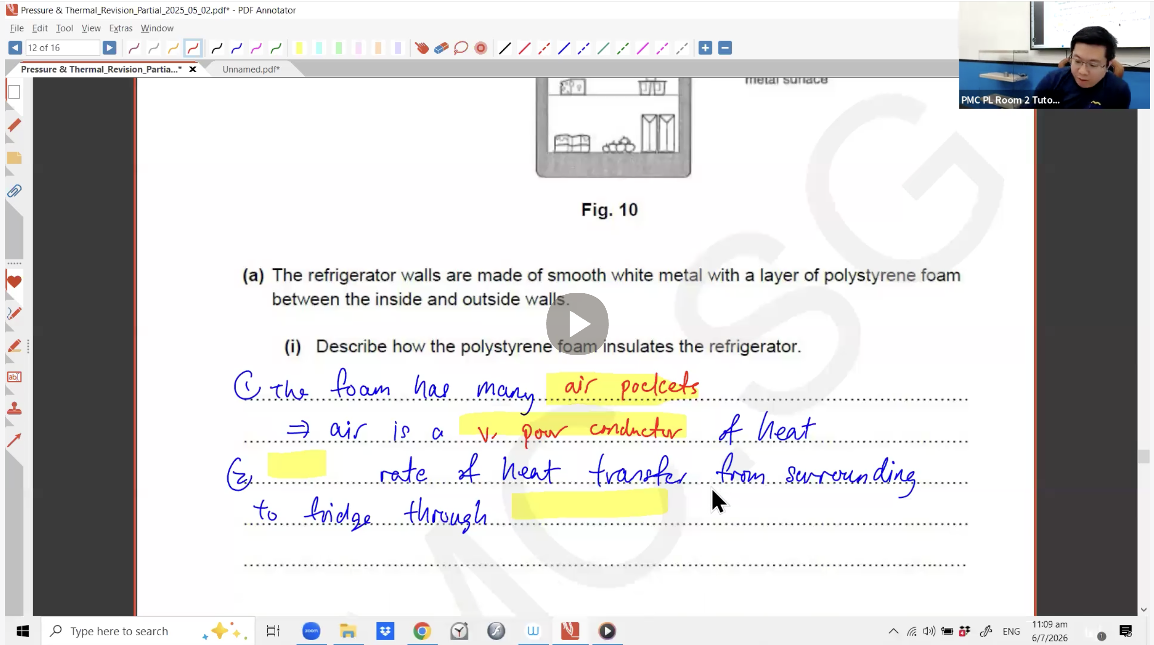The height and width of the screenshot is (645, 1154).
Task: Show hidden system tray icons
Action: click(x=893, y=631)
